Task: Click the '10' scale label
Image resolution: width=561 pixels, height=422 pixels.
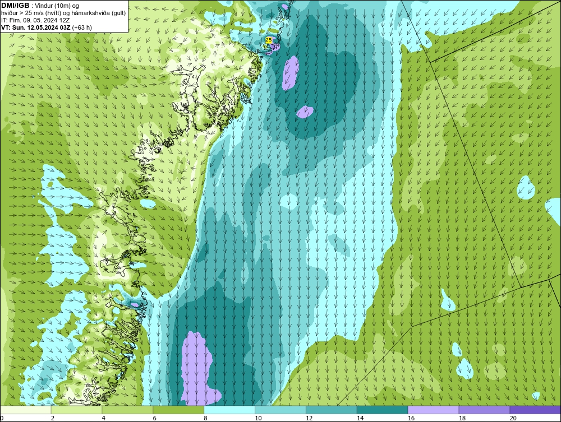Action: 258,418
